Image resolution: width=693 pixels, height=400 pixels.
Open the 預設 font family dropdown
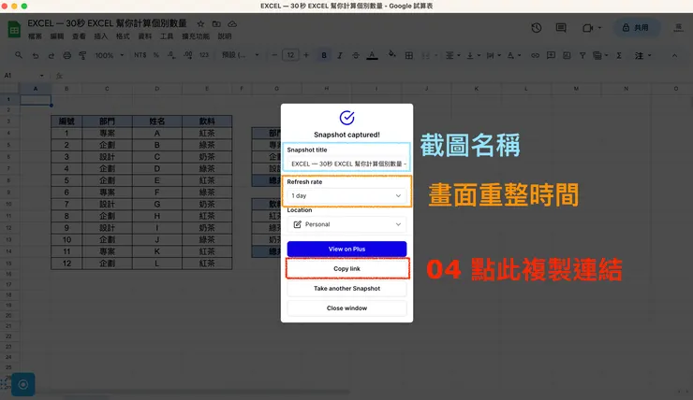pos(241,55)
